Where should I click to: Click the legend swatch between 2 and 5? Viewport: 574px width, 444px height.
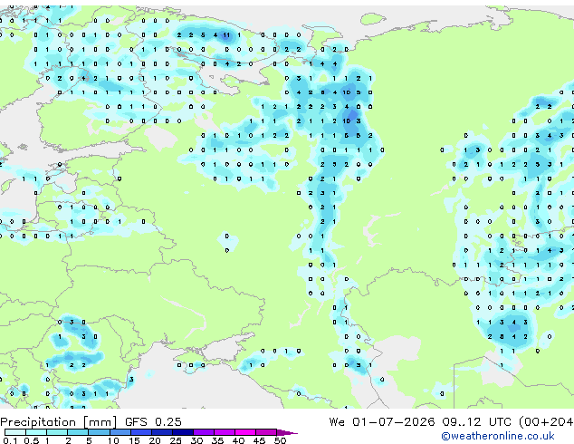(x=78, y=432)
